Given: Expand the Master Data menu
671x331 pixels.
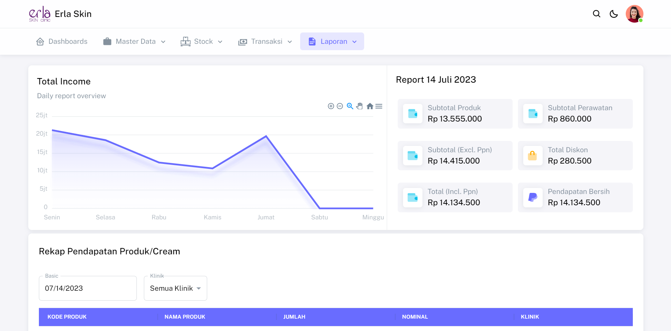Looking at the screenshot, I should 134,41.
